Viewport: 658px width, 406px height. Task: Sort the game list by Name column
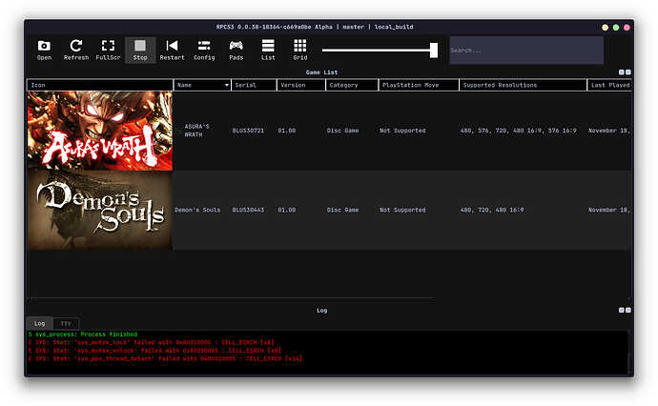pyautogui.click(x=202, y=85)
